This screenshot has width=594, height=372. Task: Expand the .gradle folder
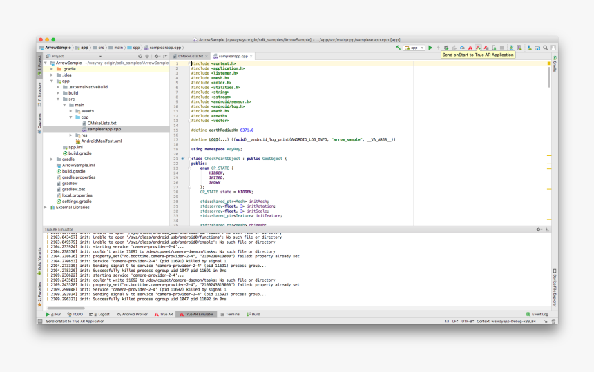click(x=52, y=69)
